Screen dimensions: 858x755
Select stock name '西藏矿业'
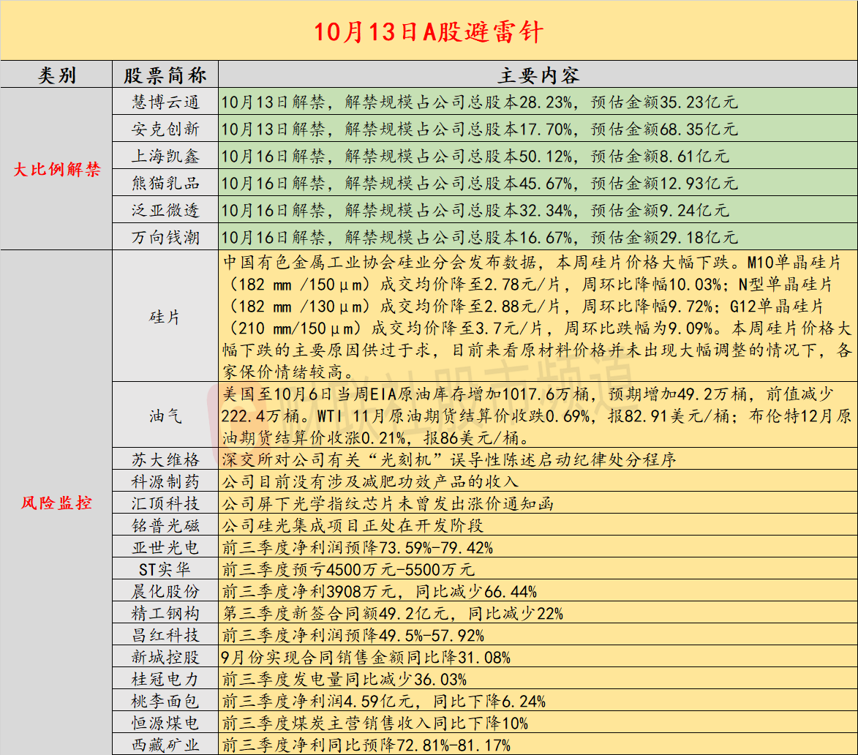click(x=165, y=745)
